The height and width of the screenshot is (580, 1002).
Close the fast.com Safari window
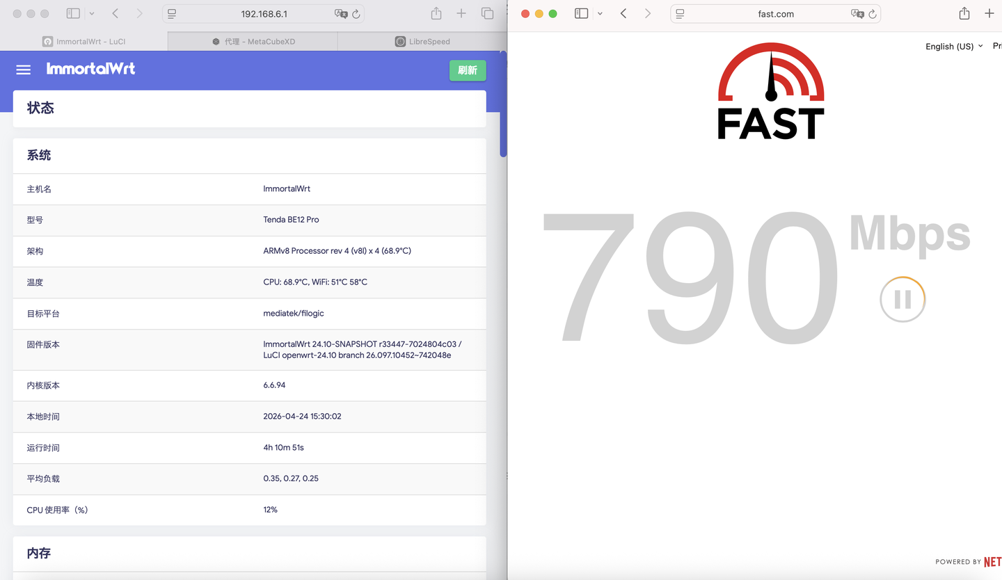(525, 13)
